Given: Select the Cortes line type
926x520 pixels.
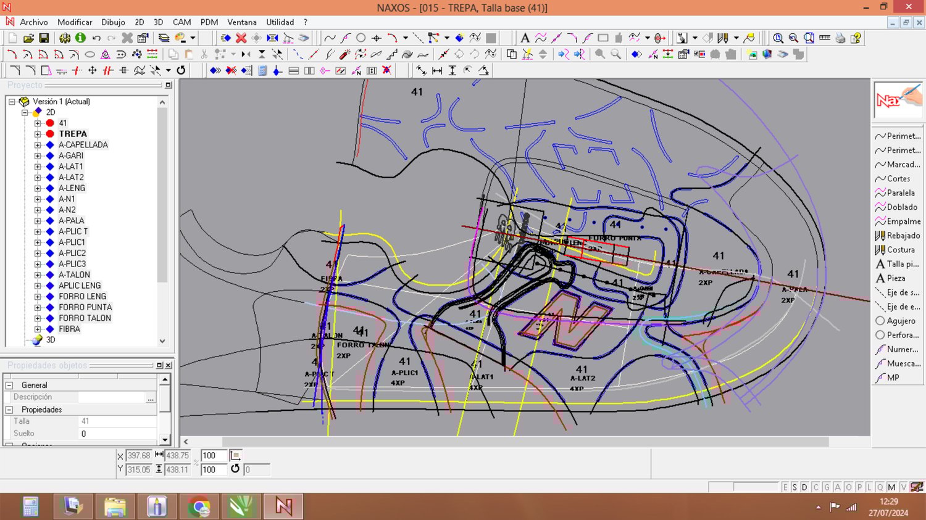Looking at the screenshot, I should point(898,179).
